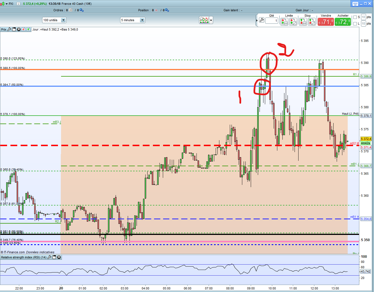
Task: Click the S points input field
Action: pos(363,17)
